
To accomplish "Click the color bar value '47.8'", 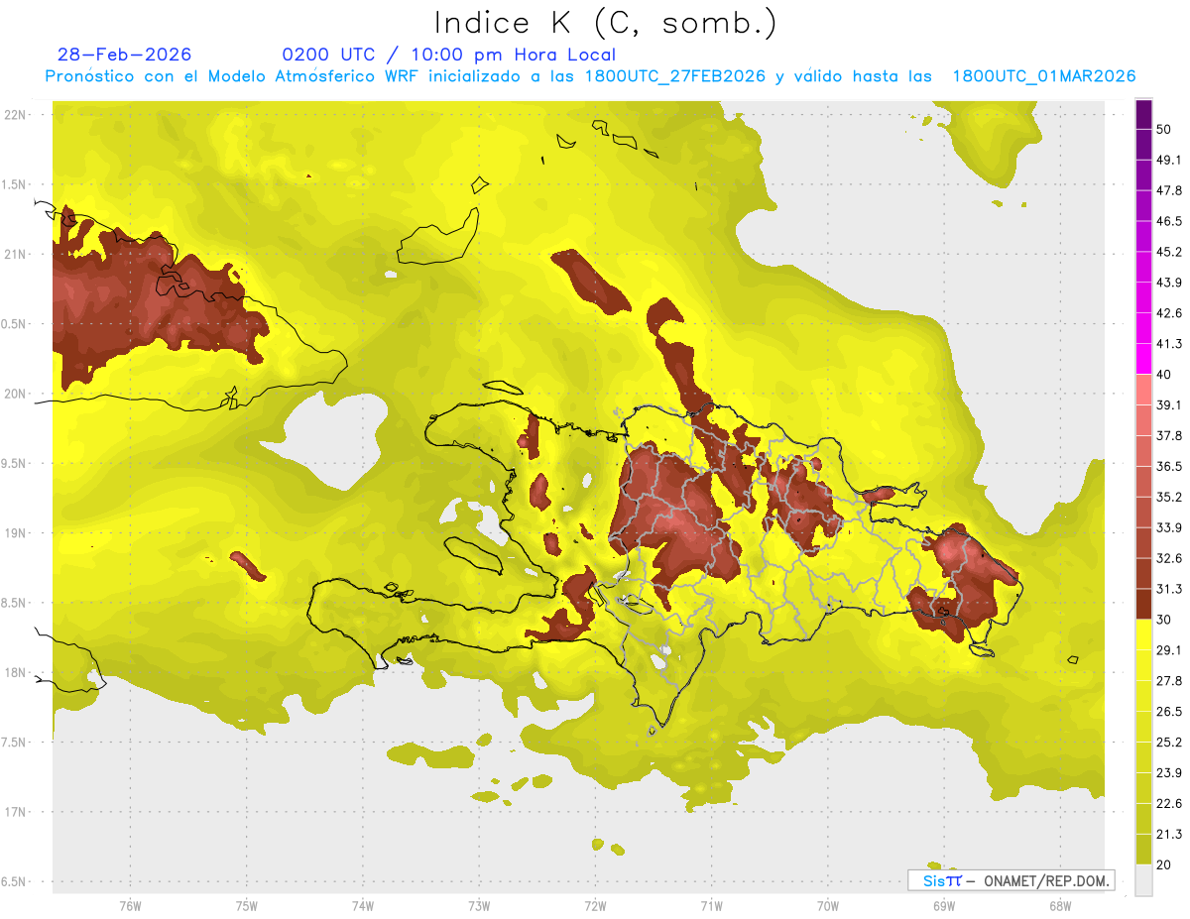I will pos(1169,190).
